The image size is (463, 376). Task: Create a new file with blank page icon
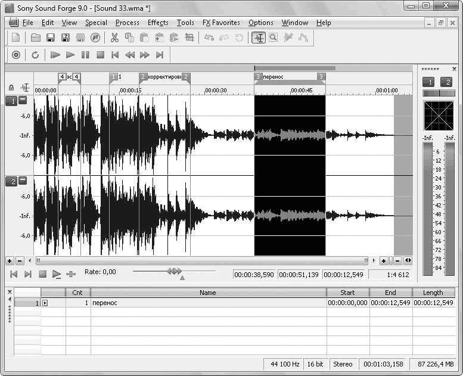[16, 38]
